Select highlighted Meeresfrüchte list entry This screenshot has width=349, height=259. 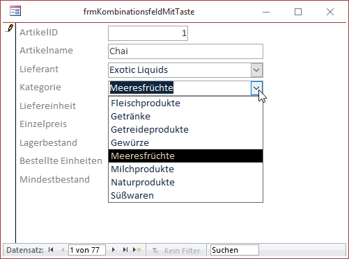click(x=185, y=156)
